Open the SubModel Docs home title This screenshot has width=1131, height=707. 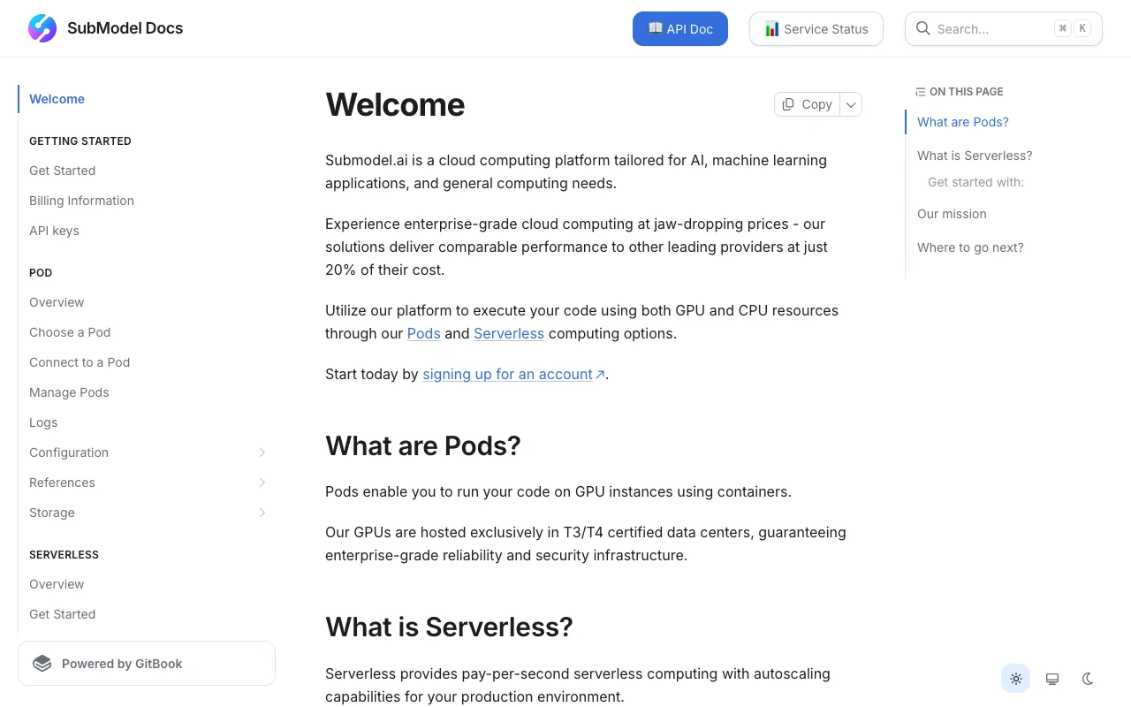[x=125, y=28]
